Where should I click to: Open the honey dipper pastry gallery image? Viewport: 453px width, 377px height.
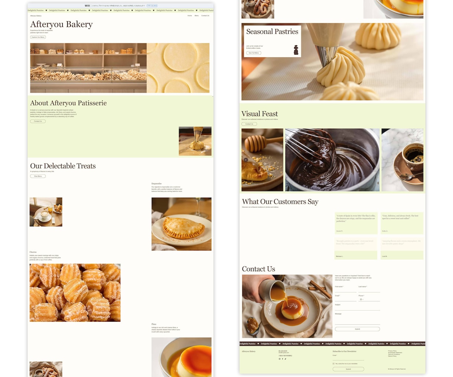click(x=262, y=160)
